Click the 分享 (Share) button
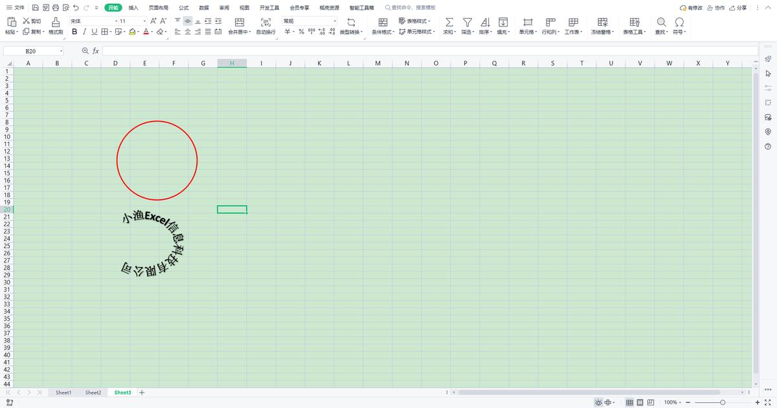 [x=738, y=8]
